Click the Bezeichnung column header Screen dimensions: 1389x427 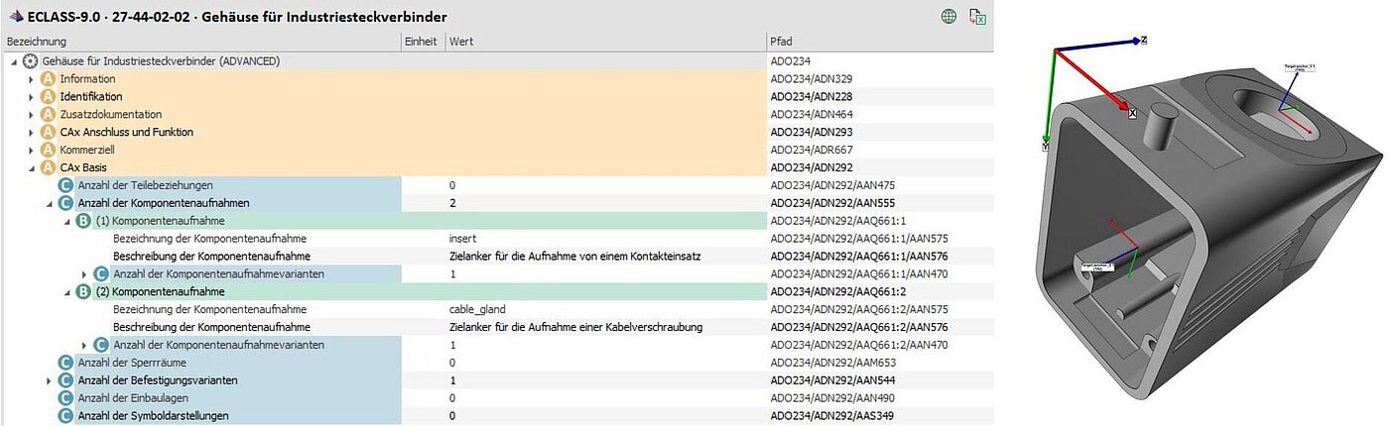click(37, 42)
